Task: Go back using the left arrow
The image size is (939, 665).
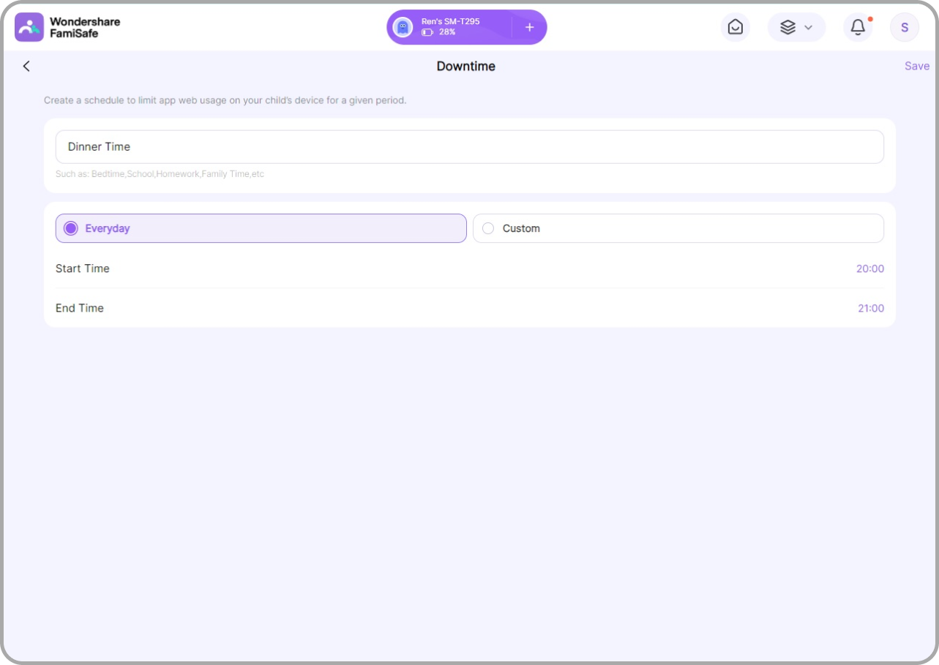Action: pos(26,66)
